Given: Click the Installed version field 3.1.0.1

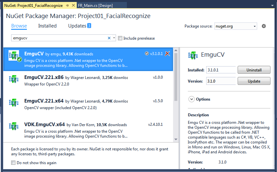Looking at the screenshot, I should (221, 70).
